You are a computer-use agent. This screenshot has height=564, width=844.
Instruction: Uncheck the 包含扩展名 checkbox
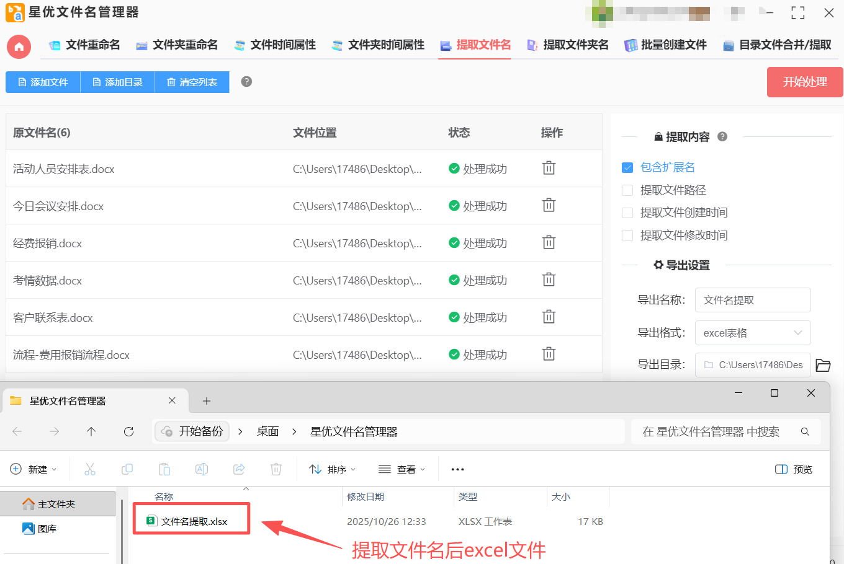(x=627, y=167)
